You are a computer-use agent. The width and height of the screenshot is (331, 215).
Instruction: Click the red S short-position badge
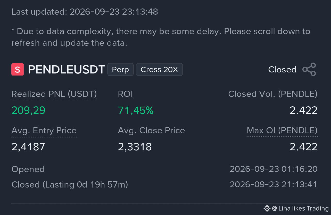click(18, 69)
